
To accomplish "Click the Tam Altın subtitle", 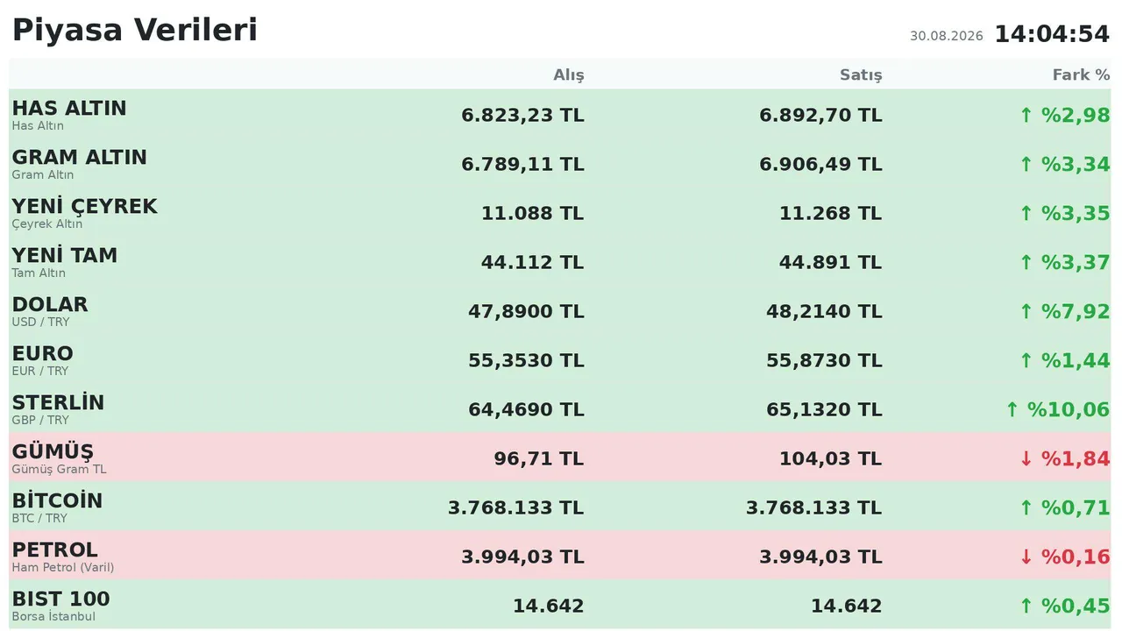I will point(39,273).
